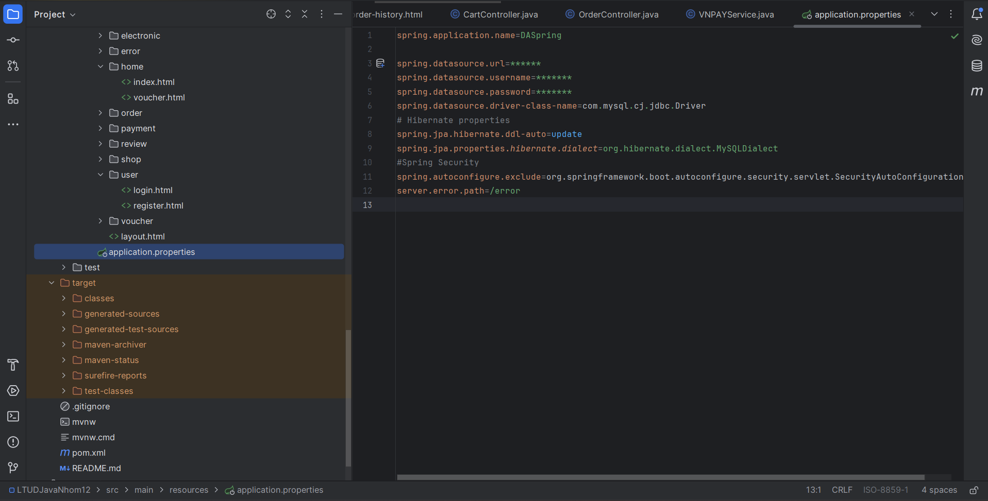Click the Project tree vertical scrollbar
The height and width of the screenshot is (501, 988).
[348, 398]
